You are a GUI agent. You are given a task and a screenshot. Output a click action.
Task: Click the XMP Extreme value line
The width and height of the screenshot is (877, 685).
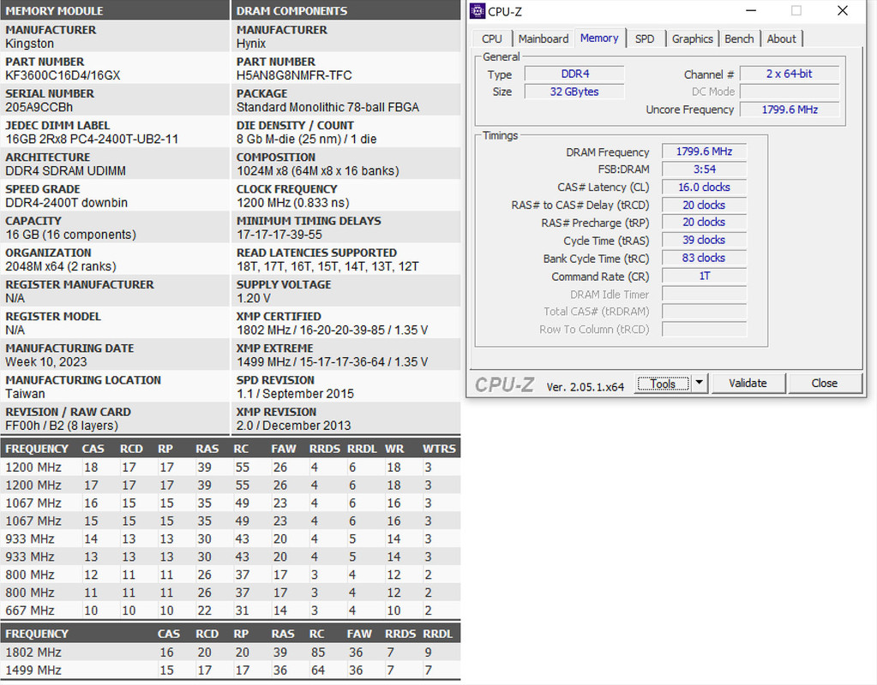coord(333,362)
